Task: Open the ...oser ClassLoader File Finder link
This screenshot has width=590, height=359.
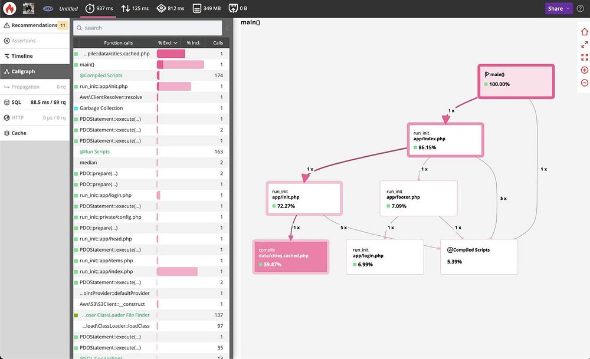Action: pyautogui.click(x=116, y=315)
